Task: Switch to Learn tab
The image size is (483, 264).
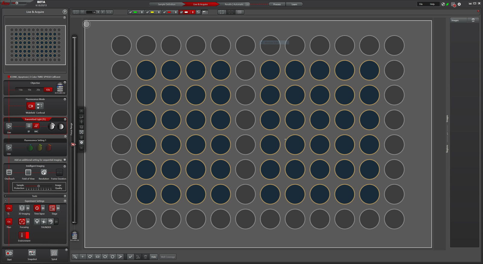Action: [294, 4]
